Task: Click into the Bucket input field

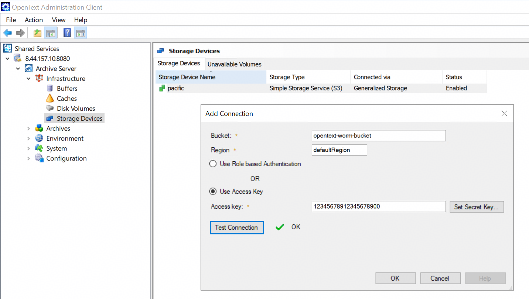Action: 379,135
